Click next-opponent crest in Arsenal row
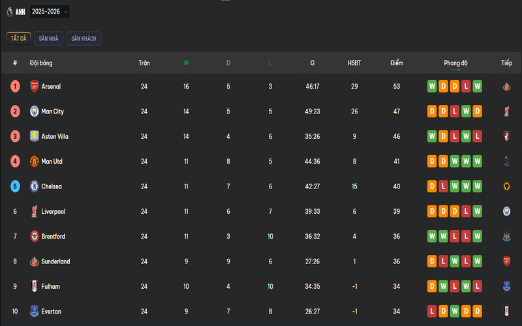This screenshot has width=522, height=326. coord(506,86)
